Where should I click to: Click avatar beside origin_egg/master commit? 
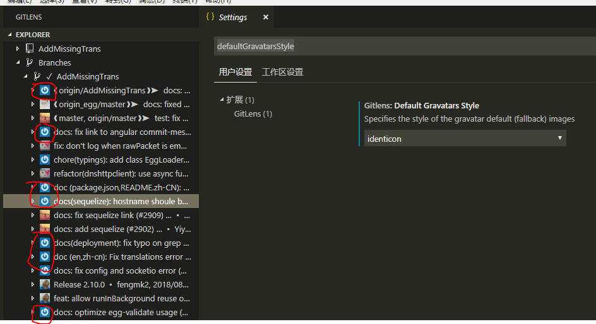click(x=45, y=105)
